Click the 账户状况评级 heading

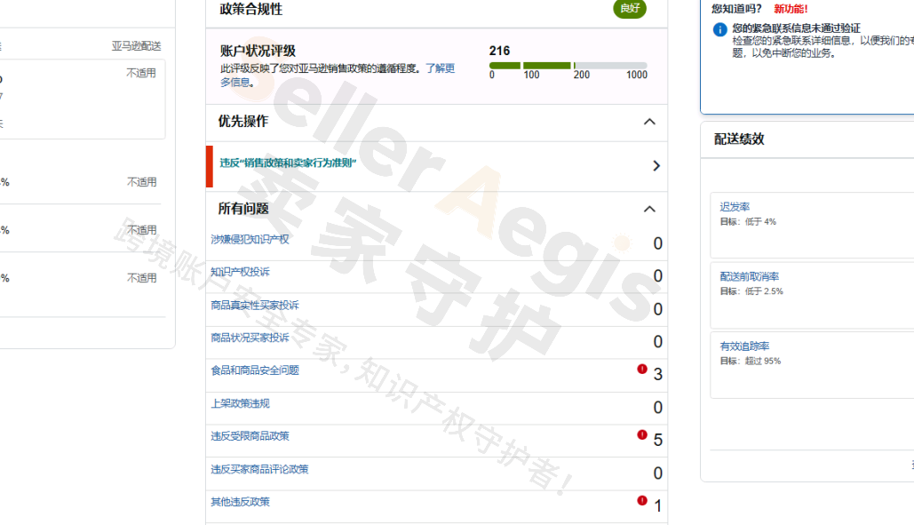click(x=258, y=51)
